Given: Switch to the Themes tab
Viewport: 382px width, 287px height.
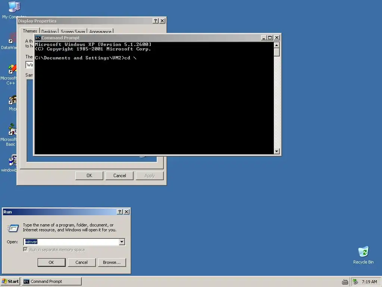Looking at the screenshot, I should coord(30,31).
